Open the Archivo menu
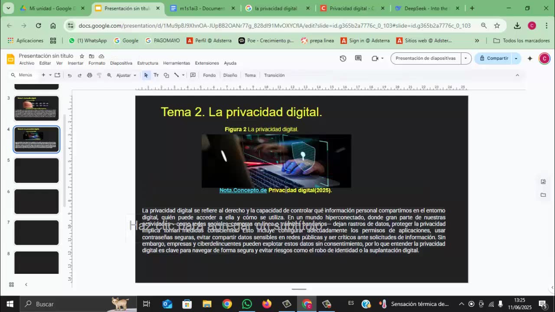 pos(26,63)
